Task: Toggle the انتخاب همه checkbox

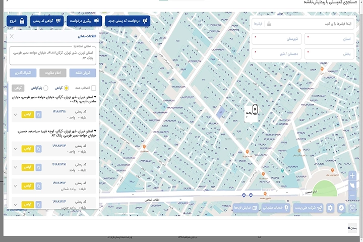Action: pos(94,88)
